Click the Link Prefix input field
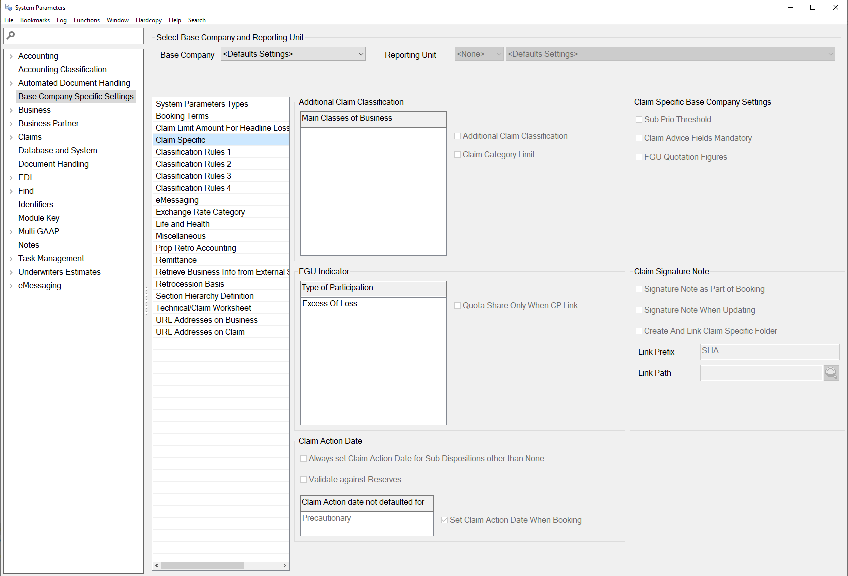The image size is (848, 576). [769, 352]
